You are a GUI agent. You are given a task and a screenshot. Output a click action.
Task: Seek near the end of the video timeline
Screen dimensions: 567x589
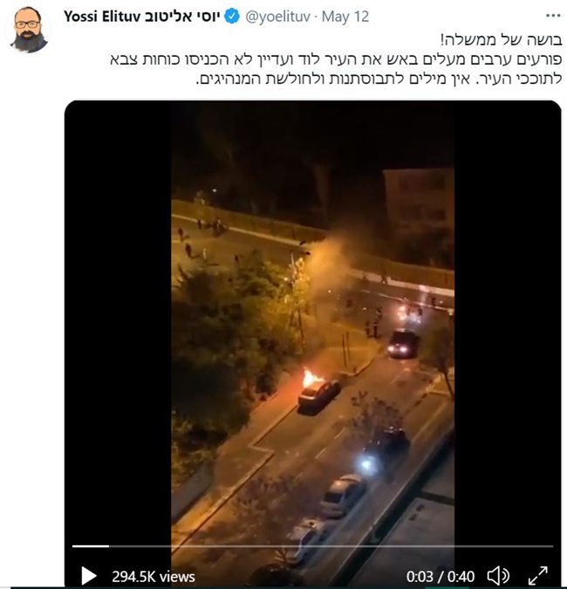click(541, 546)
